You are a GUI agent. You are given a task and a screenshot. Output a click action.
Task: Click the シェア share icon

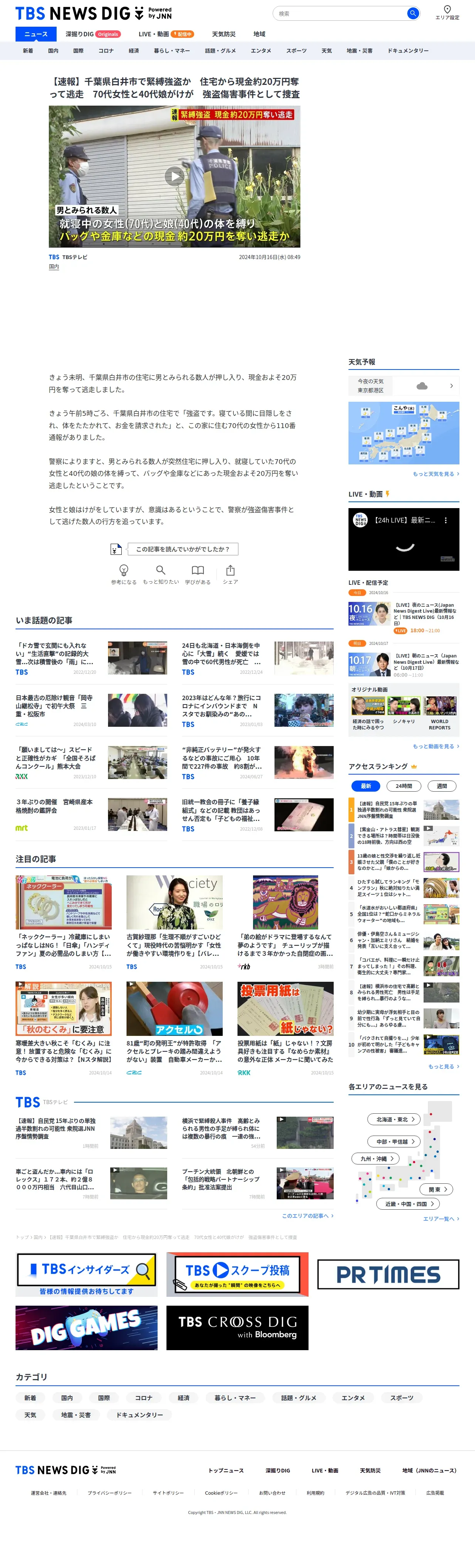230,570
